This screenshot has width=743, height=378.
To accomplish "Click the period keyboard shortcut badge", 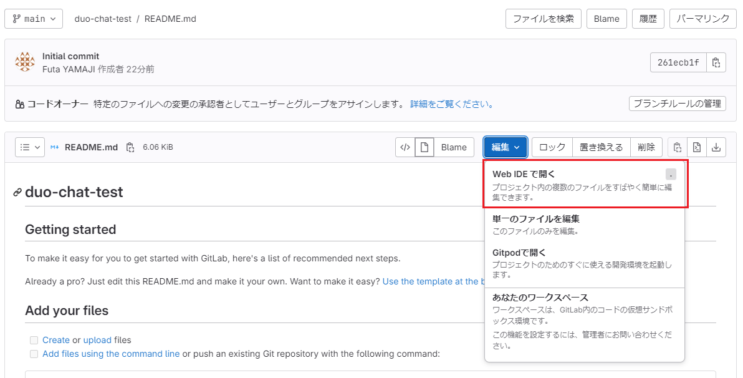I will click(671, 174).
